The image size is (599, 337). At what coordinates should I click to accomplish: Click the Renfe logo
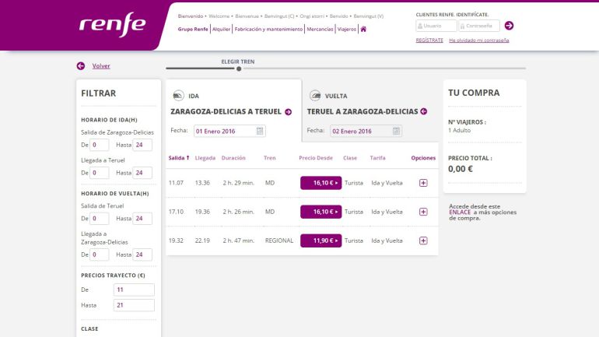pos(112,24)
